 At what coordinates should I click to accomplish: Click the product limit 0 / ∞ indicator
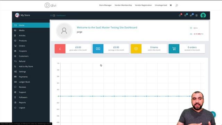194,28
